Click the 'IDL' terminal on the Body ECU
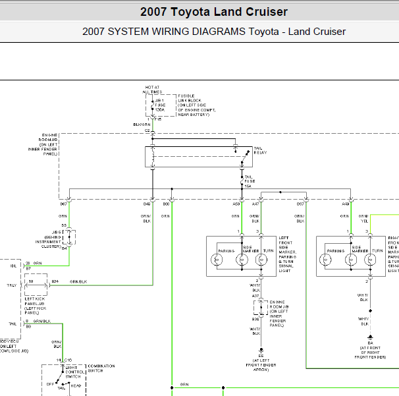This screenshot has width=399, height=396. click(x=13, y=266)
